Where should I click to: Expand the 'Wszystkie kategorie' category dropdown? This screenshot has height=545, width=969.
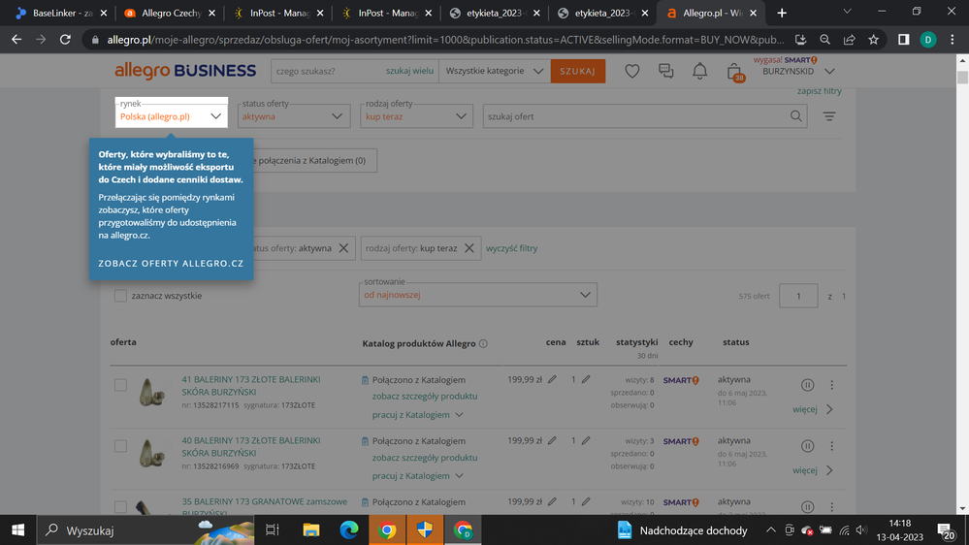(494, 71)
